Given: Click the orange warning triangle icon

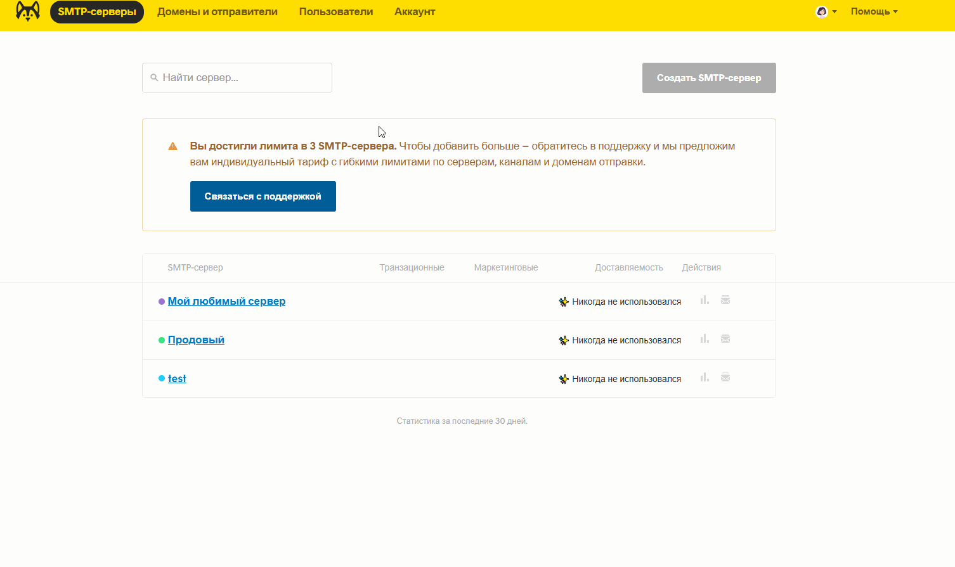Looking at the screenshot, I should pyautogui.click(x=172, y=146).
